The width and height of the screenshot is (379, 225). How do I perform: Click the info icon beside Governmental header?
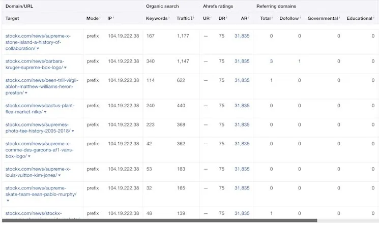339,17
